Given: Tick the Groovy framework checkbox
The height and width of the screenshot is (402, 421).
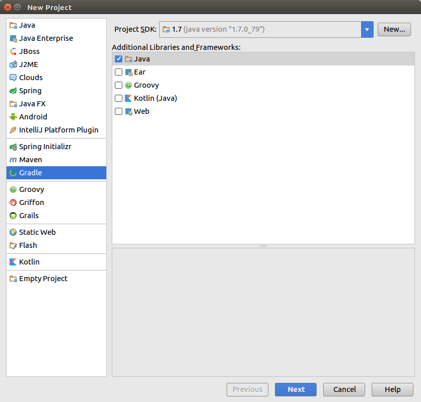Looking at the screenshot, I should [x=118, y=85].
